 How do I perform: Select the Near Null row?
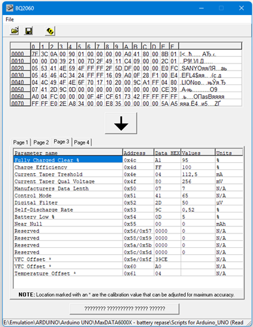point(128,224)
